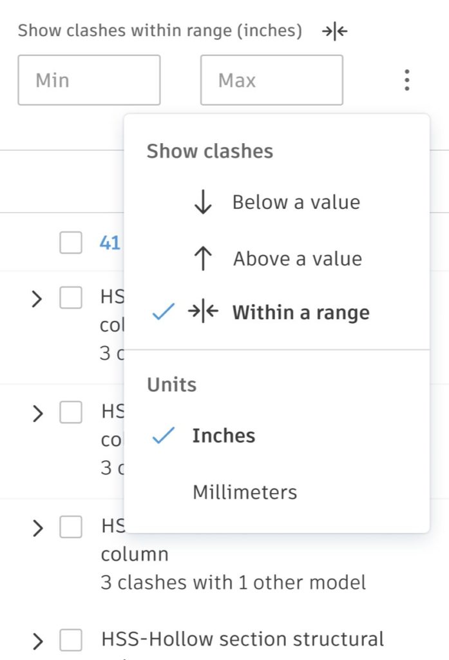Click inside the Min value input field

(x=89, y=80)
